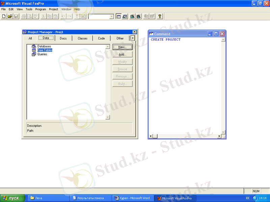Click the Spelling check toolbar icon
Image resolution: width=270 pixels, height=202 pixels.
click(36, 16)
